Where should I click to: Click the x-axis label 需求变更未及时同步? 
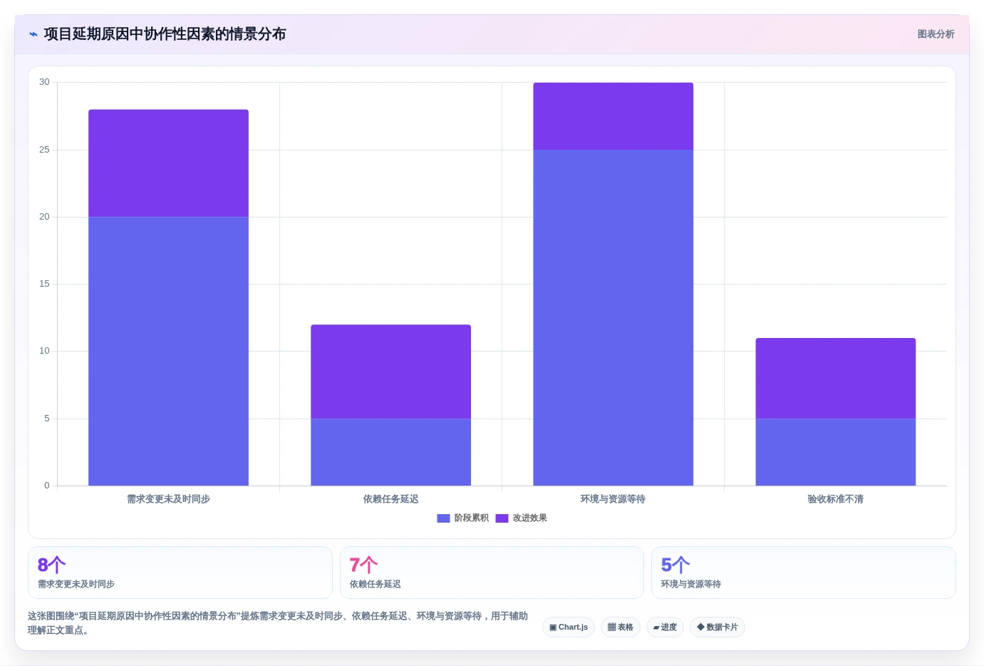point(168,499)
